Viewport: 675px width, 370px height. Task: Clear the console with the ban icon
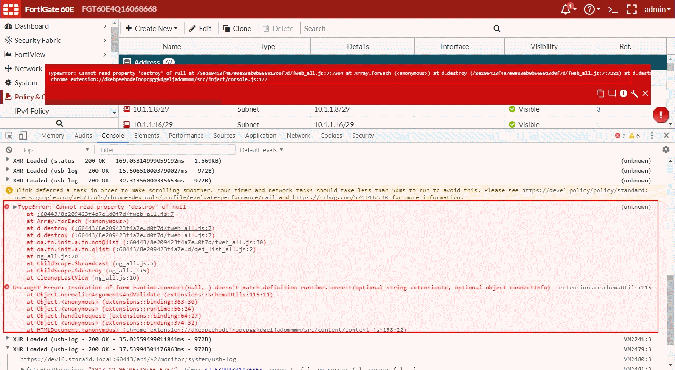[8, 150]
